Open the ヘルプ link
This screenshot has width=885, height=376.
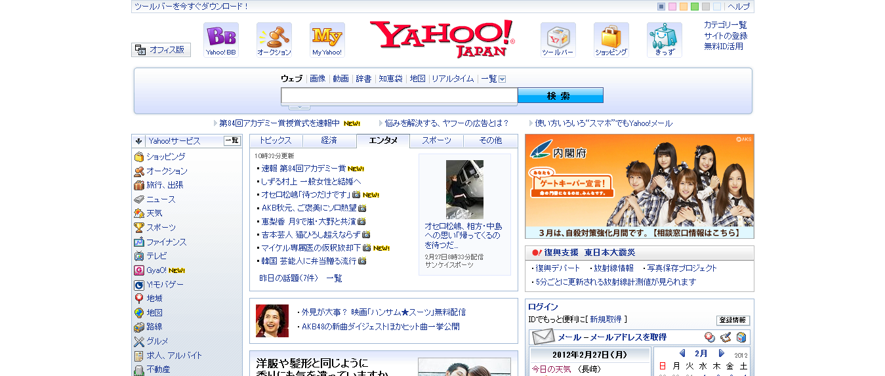739,7
